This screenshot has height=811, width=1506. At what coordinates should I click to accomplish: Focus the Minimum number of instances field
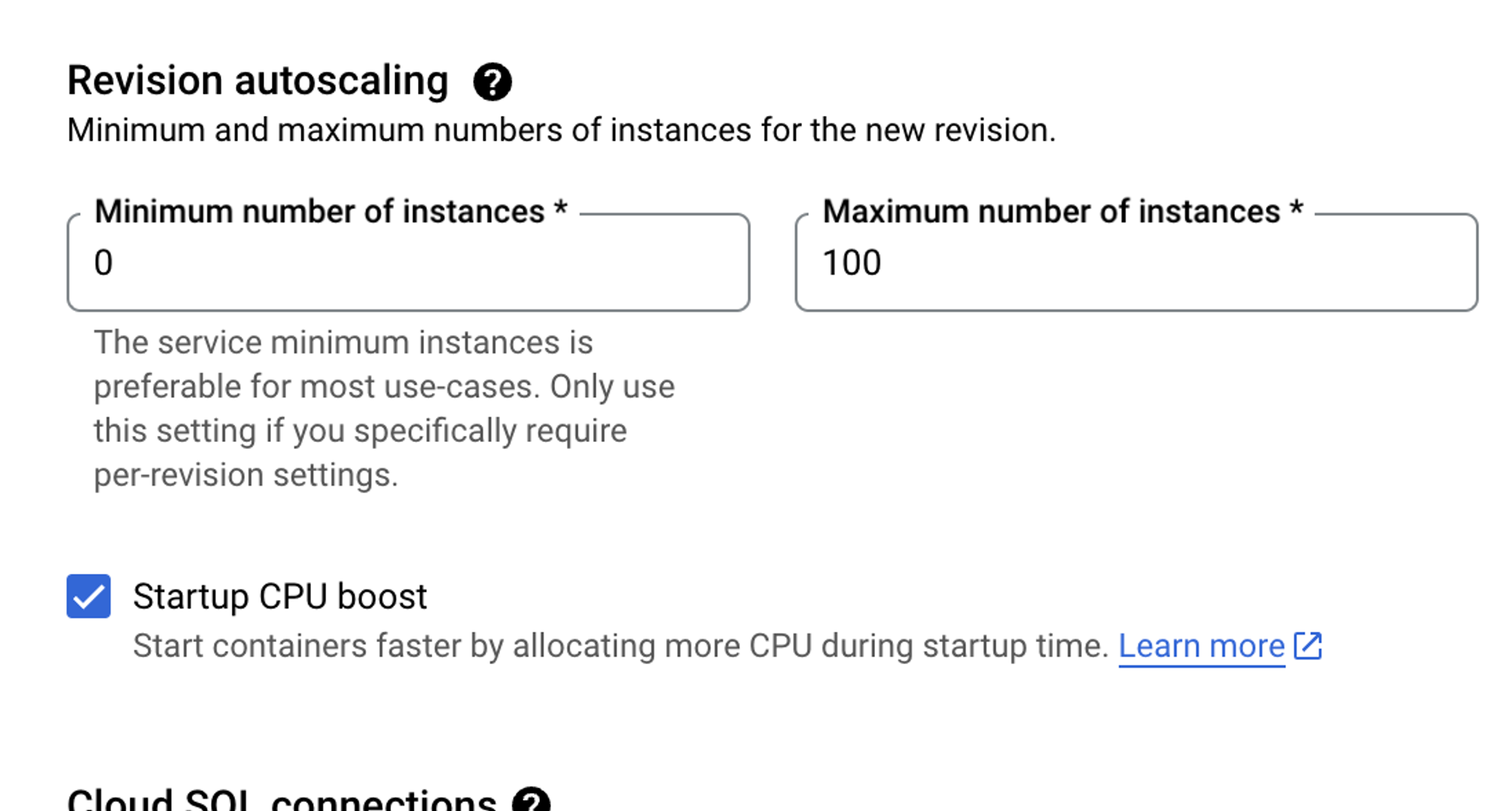pos(408,263)
